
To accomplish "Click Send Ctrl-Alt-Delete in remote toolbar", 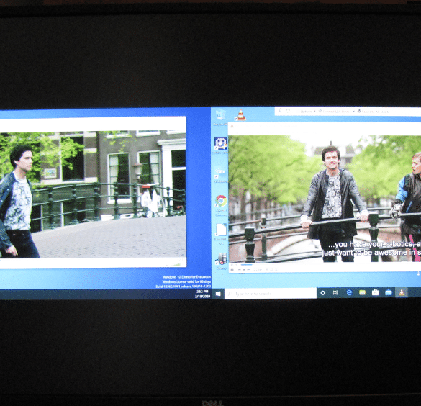I will click(x=374, y=112).
